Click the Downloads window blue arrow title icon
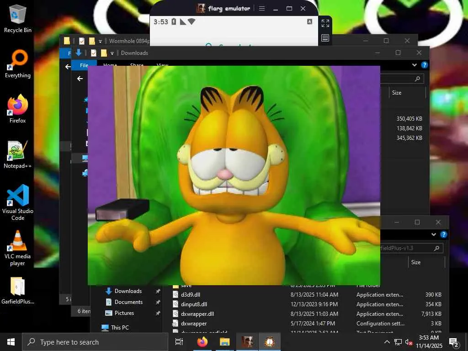Viewport: 468px width, 351px height. click(79, 53)
